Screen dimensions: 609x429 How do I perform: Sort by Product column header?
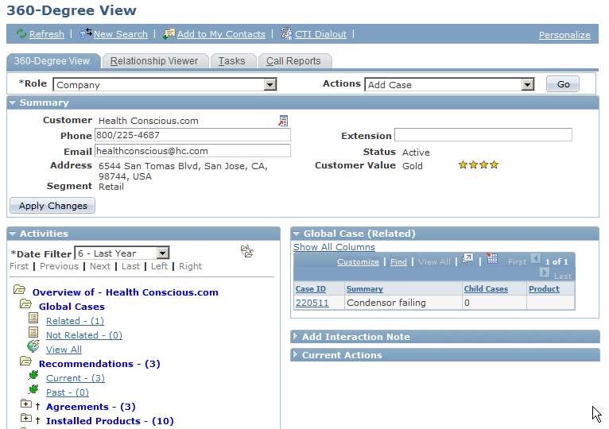(x=544, y=289)
